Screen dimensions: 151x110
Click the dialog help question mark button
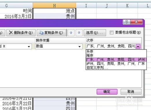coord(127,22)
